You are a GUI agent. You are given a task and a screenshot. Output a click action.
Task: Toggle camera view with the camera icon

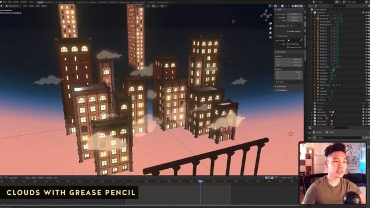click(271, 33)
